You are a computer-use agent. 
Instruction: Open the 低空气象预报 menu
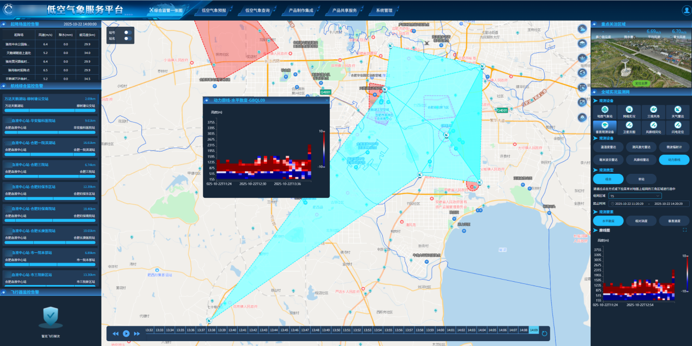[x=214, y=10]
